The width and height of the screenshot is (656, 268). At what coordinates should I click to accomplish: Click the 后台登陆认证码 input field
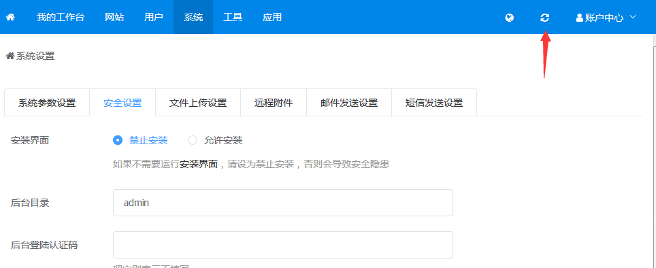(283, 245)
